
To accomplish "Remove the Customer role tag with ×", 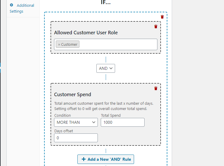I will point(59,45).
